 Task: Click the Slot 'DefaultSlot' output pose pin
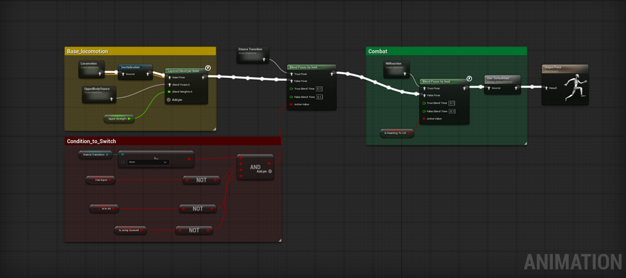(x=516, y=88)
